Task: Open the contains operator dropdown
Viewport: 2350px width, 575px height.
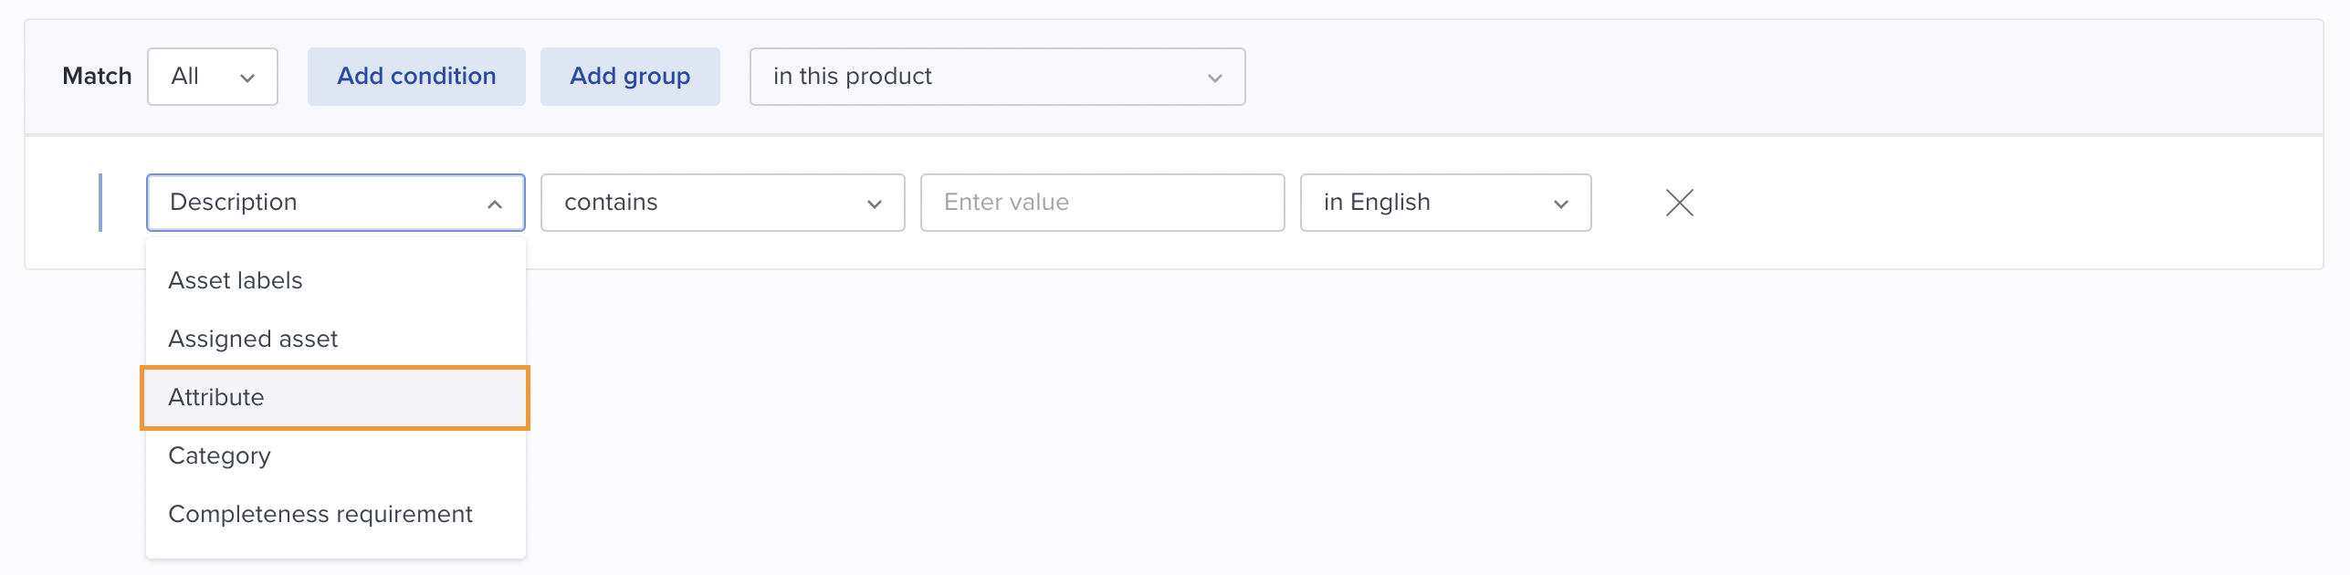Action: [722, 203]
